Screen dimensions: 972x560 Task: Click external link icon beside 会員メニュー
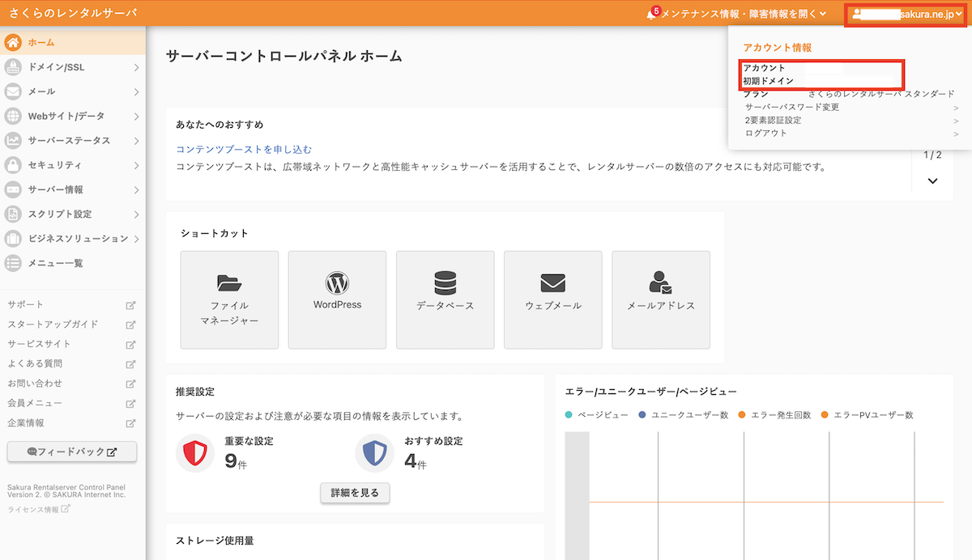(x=130, y=403)
